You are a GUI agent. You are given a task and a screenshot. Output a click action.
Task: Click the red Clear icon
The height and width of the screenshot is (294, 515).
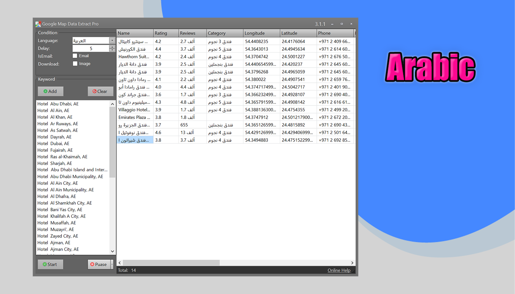click(x=95, y=91)
